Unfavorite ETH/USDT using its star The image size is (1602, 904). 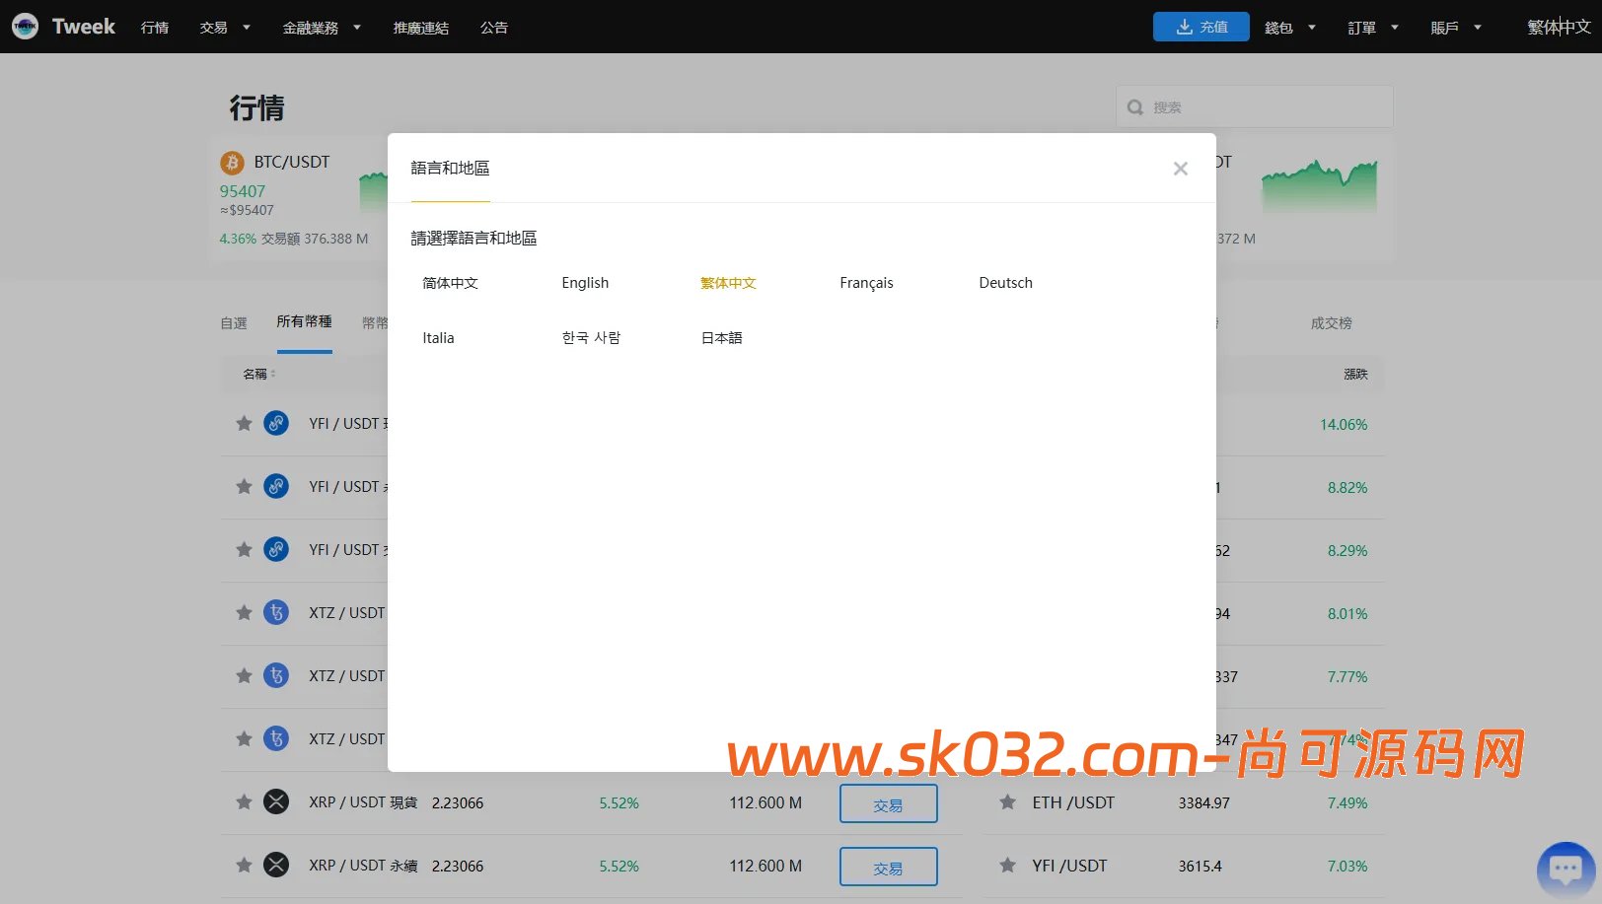point(1007,802)
